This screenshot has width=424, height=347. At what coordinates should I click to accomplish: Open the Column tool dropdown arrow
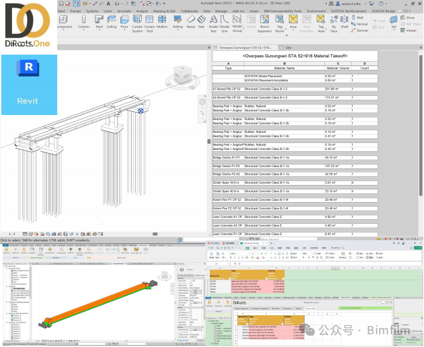[x=83, y=30]
